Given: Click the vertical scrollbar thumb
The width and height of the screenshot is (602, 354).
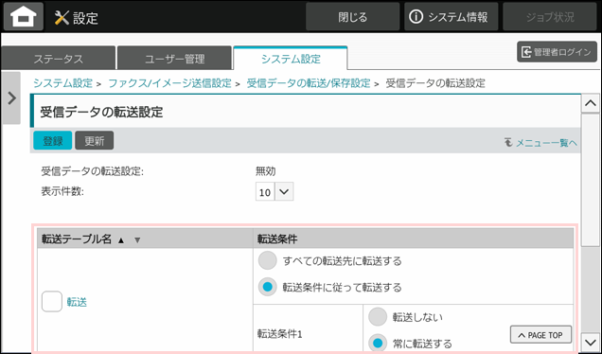Looking at the screenshot, I should [591, 180].
